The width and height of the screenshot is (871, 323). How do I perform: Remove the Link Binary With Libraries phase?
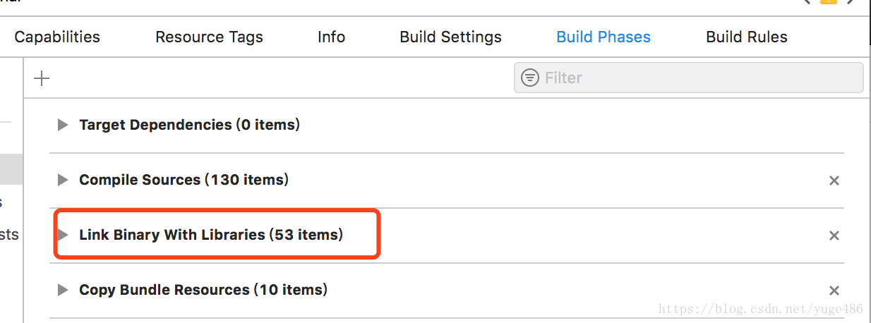(834, 236)
